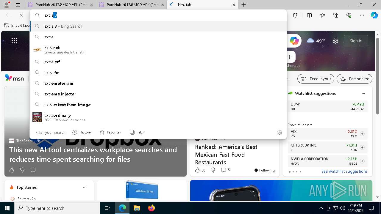381x214 pixels.
Task: Open comments on Mexican Fast Food article
Action: (225, 170)
